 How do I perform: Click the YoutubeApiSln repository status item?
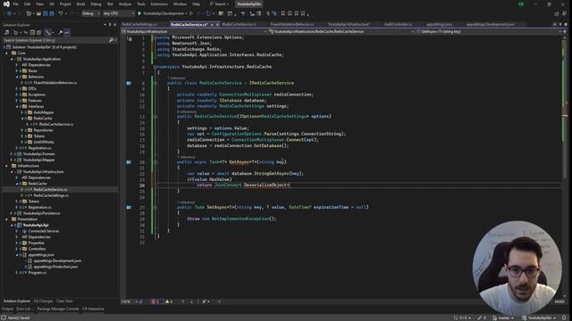tap(538, 317)
